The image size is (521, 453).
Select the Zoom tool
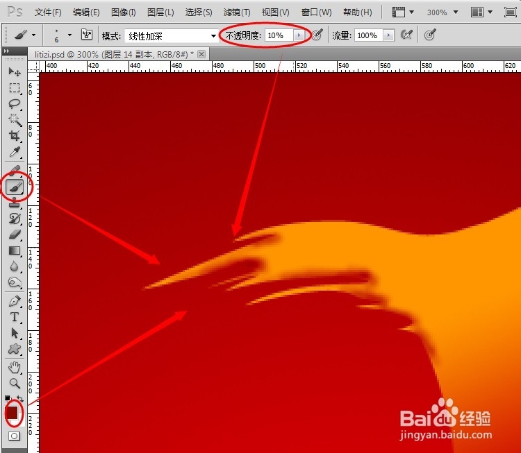point(15,384)
